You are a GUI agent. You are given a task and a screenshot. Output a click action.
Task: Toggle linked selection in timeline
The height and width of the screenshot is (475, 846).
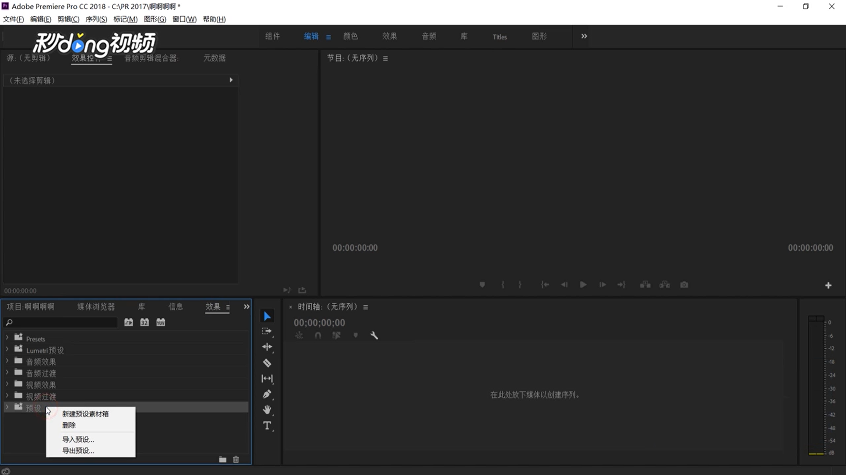click(336, 336)
